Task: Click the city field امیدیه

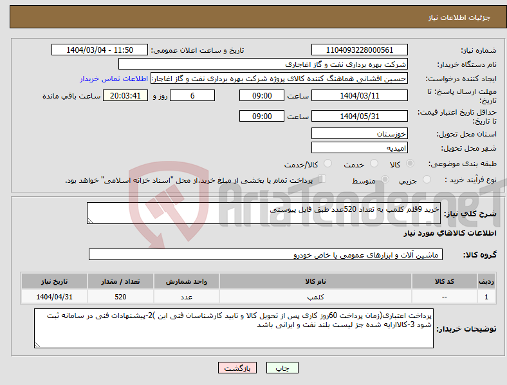Action: [359, 148]
